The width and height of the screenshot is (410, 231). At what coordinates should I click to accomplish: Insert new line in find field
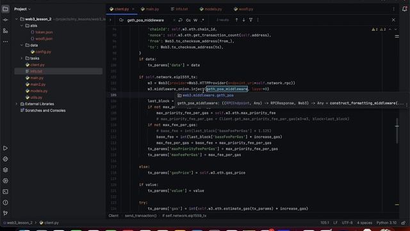[181, 20]
